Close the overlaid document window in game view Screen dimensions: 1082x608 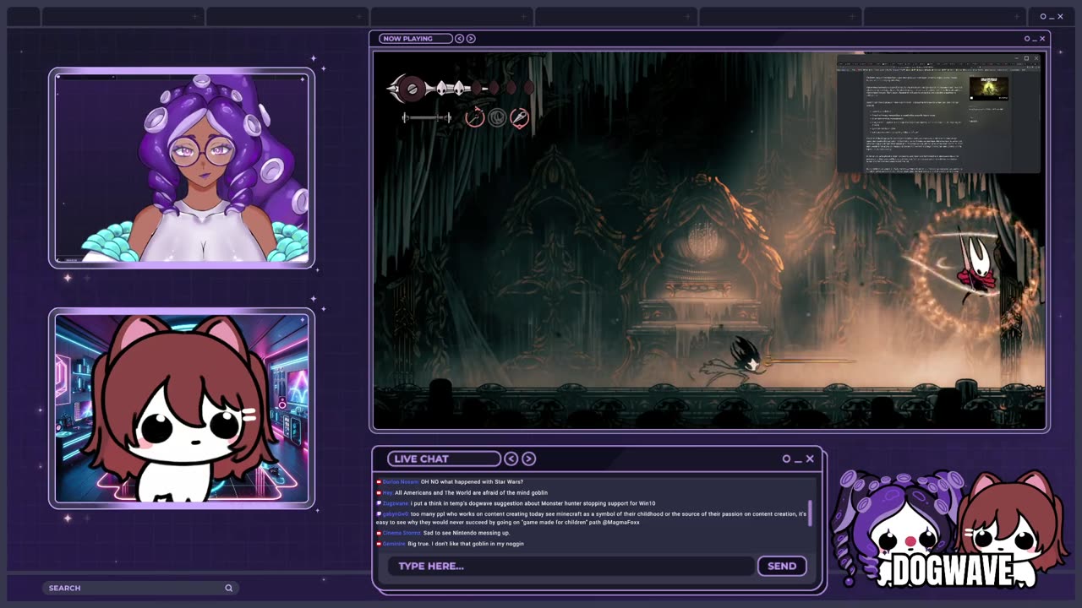(1036, 58)
